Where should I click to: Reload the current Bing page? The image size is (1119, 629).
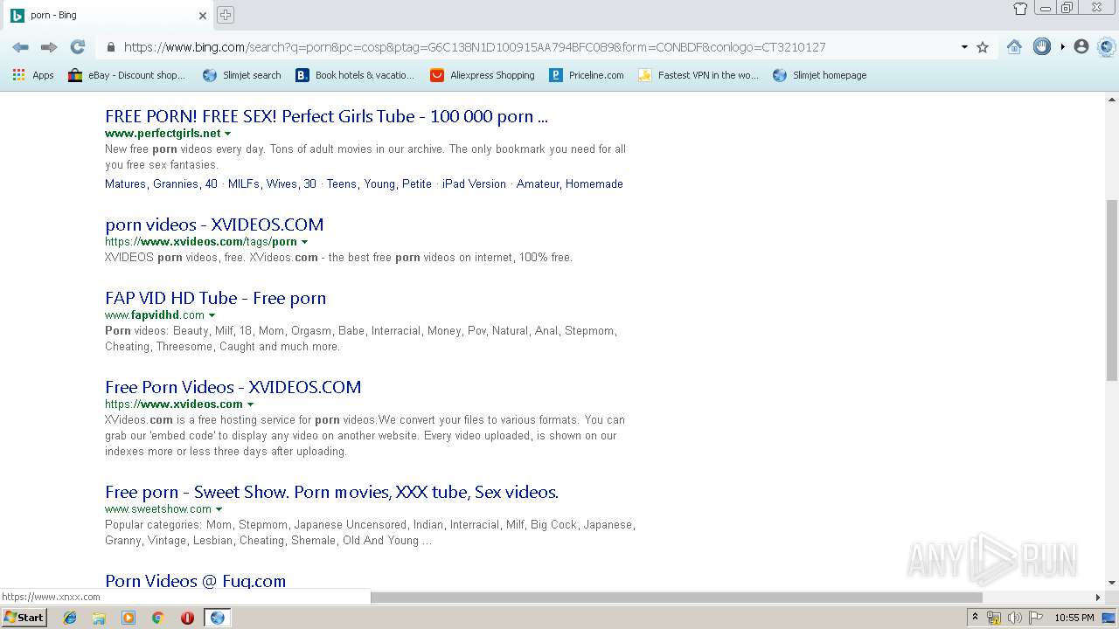(x=77, y=47)
